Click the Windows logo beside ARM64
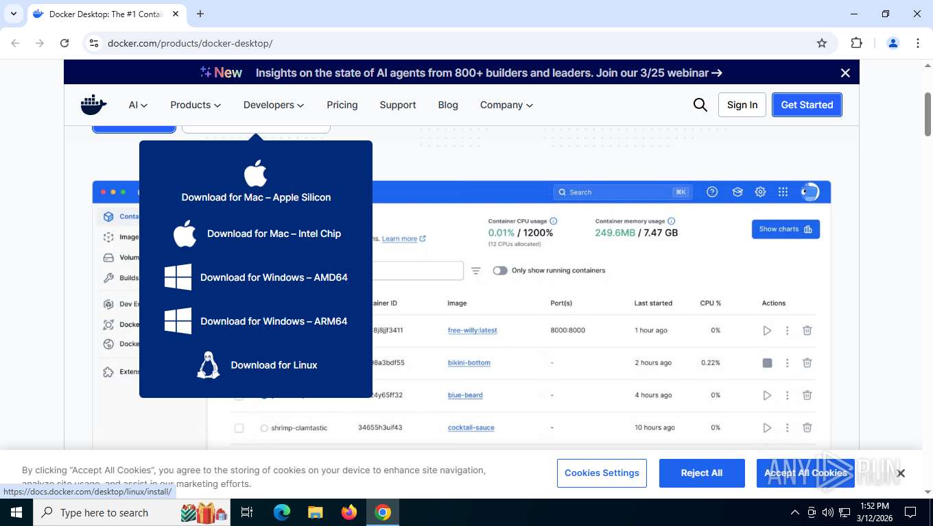The width and height of the screenshot is (933, 526). (178, 321)
